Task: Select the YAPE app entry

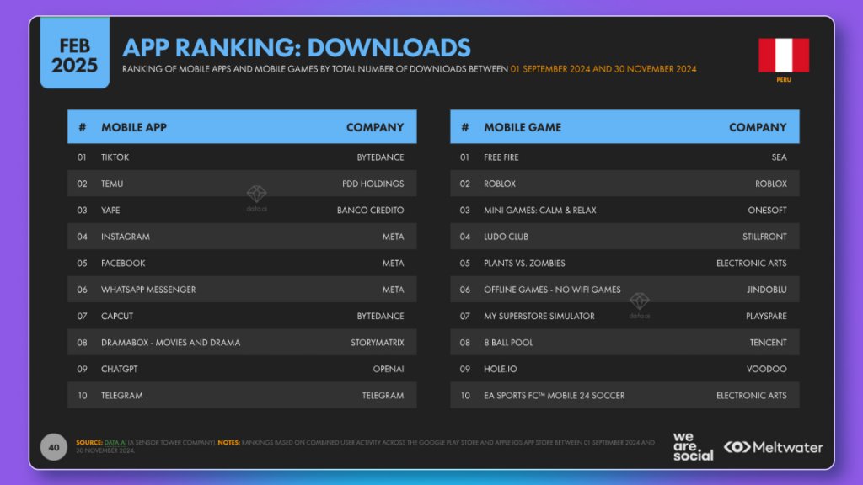Action: pyautogui.click(x=110, y=210)
